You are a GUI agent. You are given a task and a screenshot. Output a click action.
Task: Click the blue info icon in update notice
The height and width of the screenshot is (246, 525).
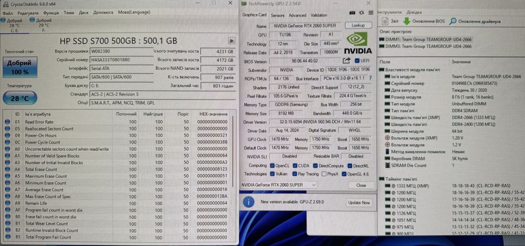coord(248,202)
